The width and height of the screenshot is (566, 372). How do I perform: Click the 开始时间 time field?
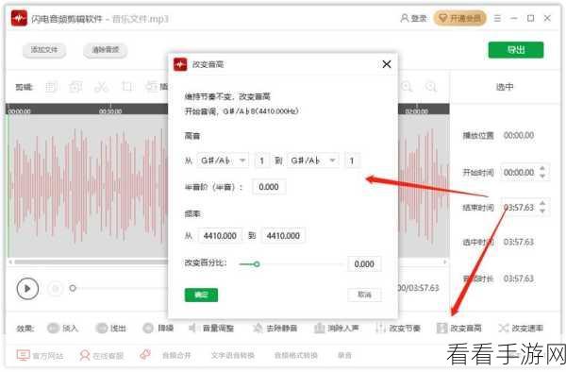[519, 173]
